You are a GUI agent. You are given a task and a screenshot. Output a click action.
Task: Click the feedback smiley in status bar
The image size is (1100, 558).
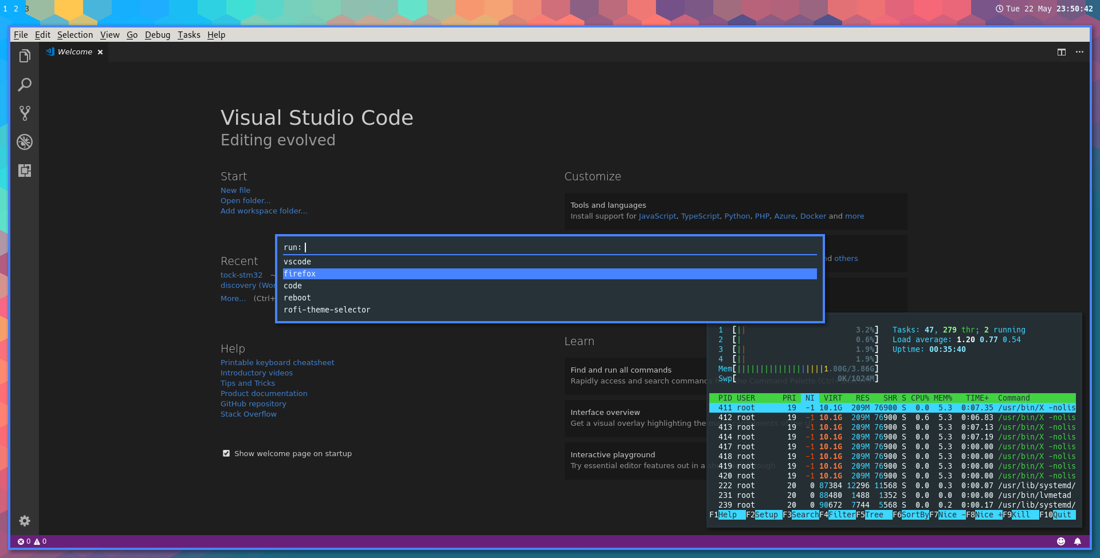click(1061, 541)
